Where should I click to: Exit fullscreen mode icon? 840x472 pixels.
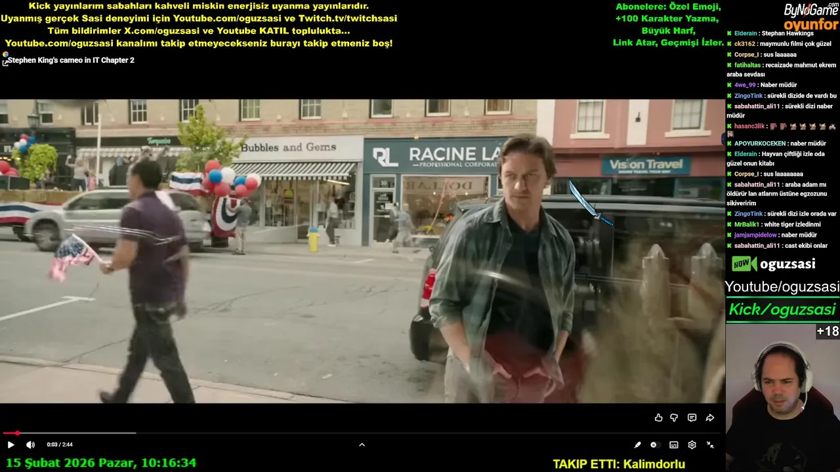pos(710,444)
